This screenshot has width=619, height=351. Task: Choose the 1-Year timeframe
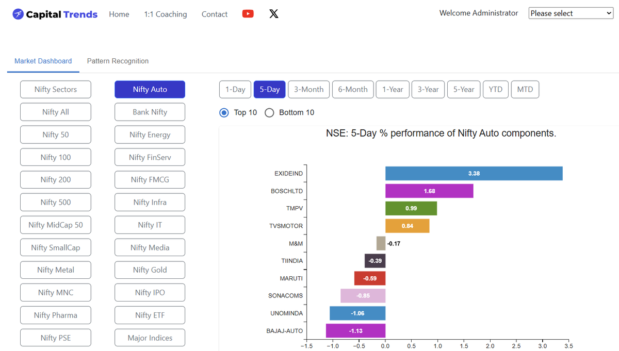click(x=393, y=89)
